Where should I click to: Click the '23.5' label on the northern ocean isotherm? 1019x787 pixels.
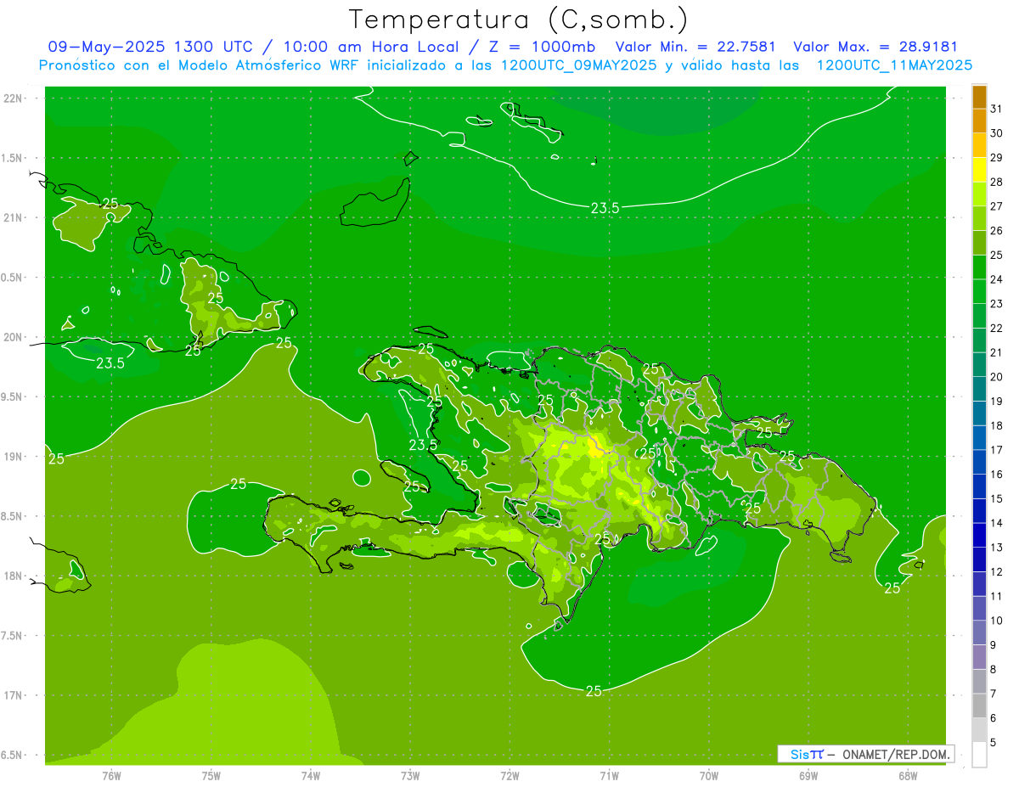pyautogui.click(x=604, y=207)
